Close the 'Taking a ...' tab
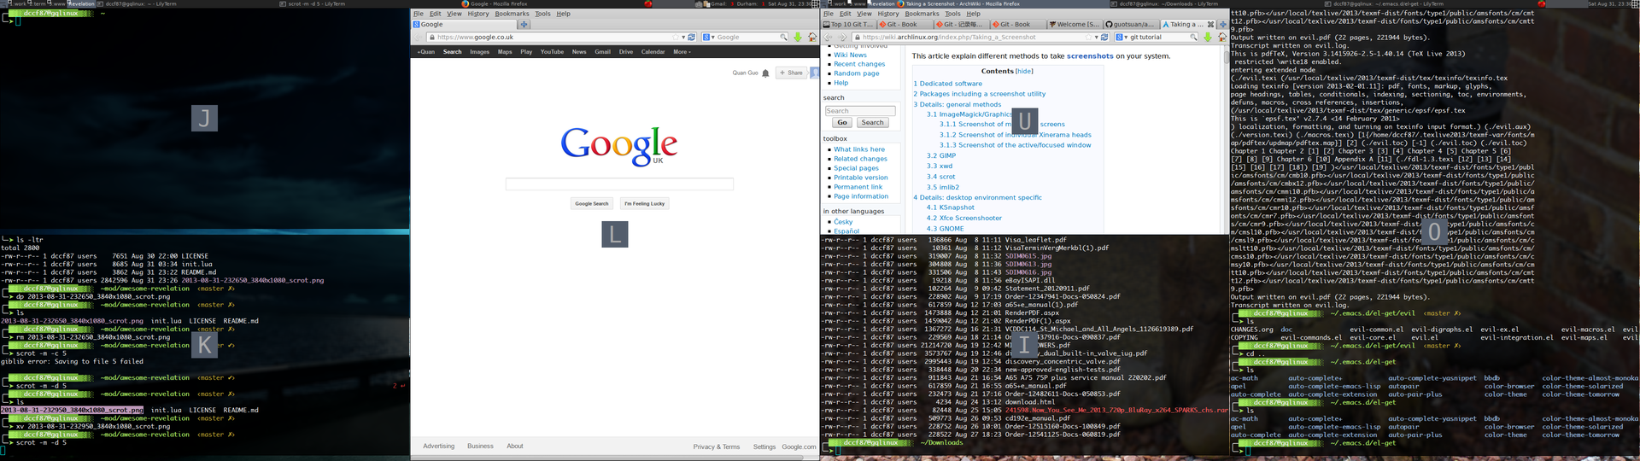 click(x=1210, y=25)
